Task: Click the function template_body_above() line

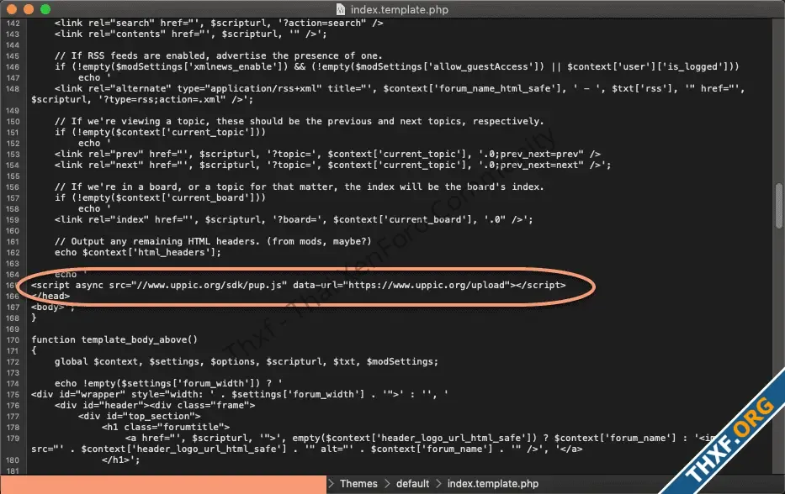Action: tap(114, 339)
